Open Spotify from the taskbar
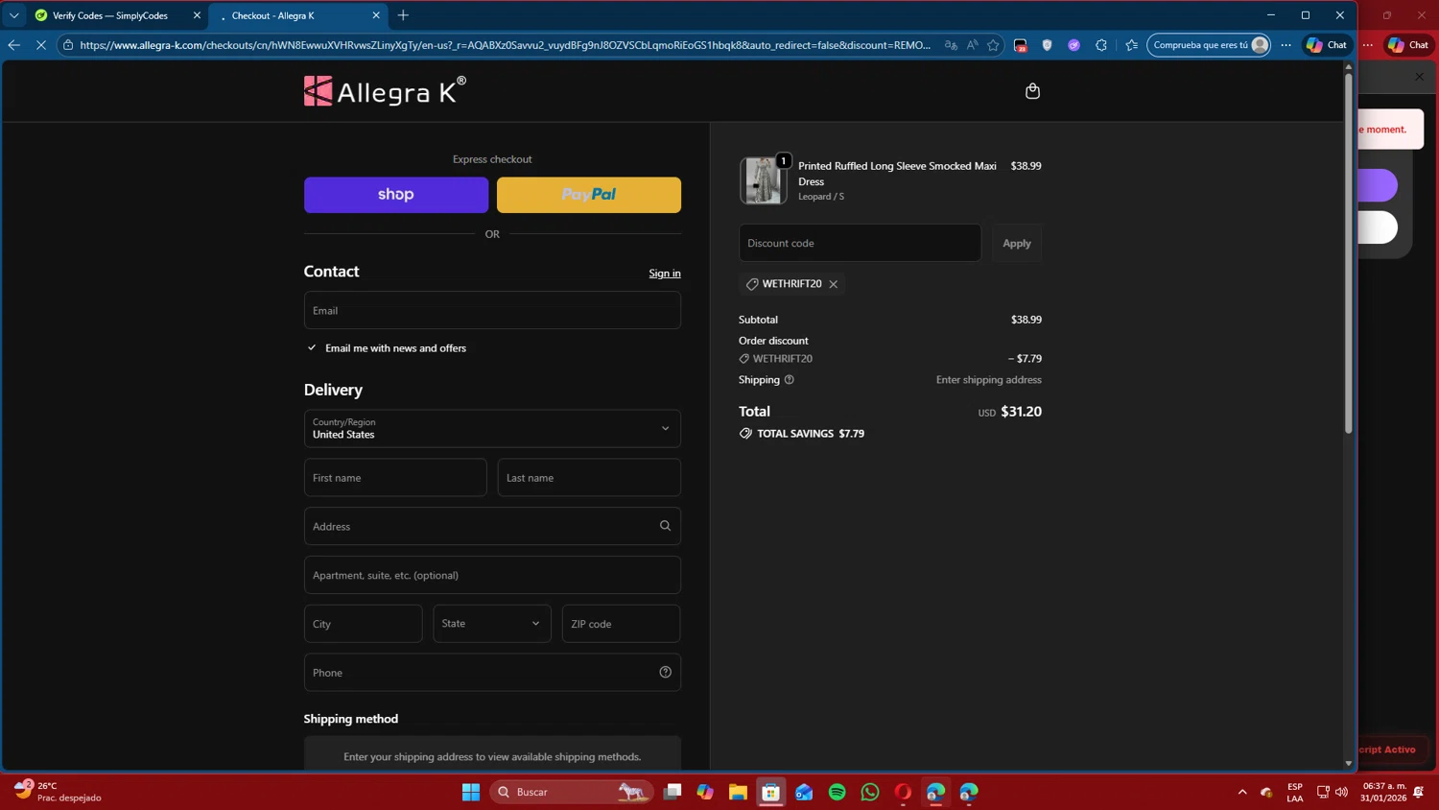1439x810 pixels. 837,792
